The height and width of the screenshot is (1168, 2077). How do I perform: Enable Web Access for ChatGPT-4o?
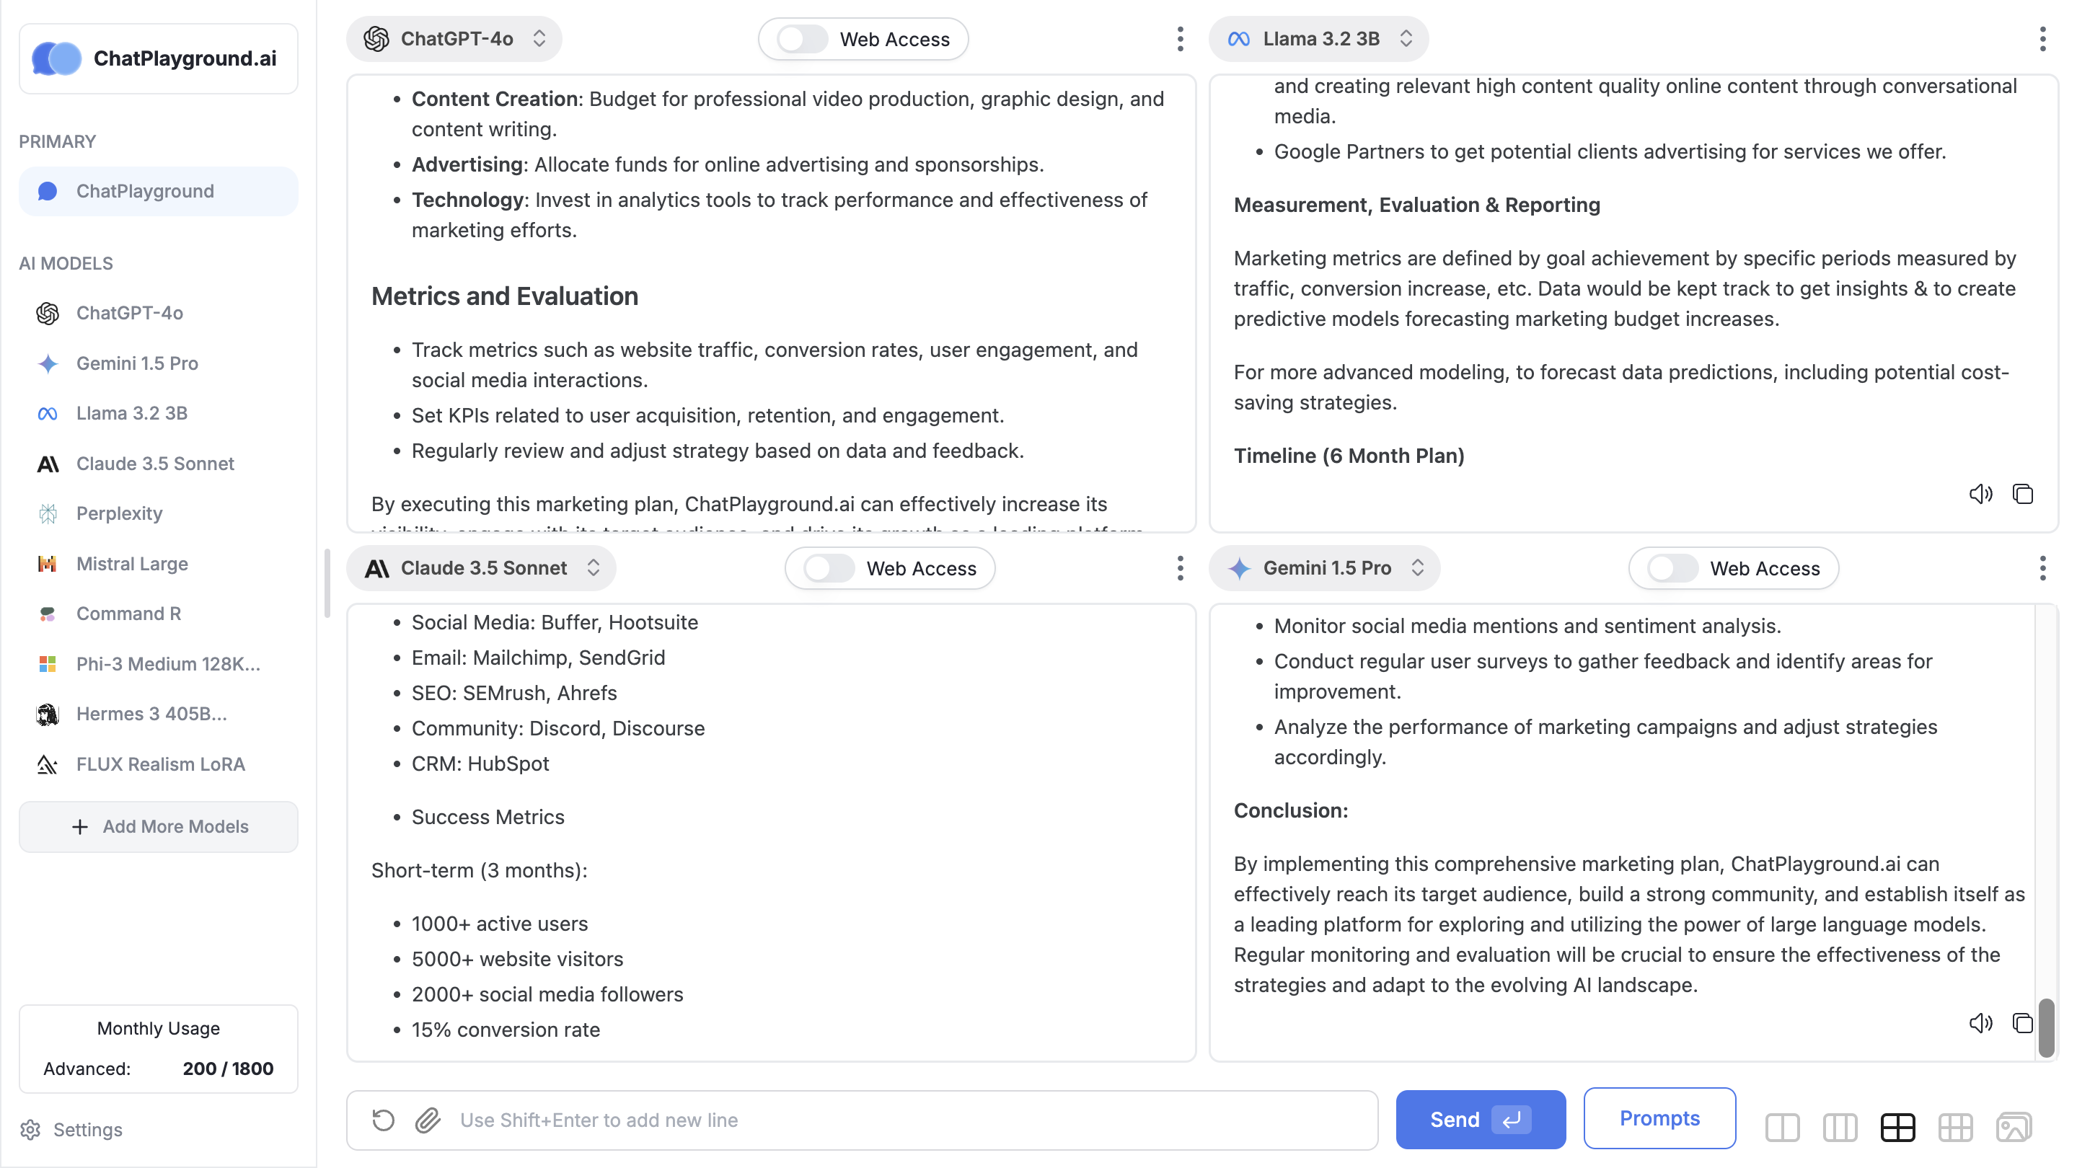803,39
